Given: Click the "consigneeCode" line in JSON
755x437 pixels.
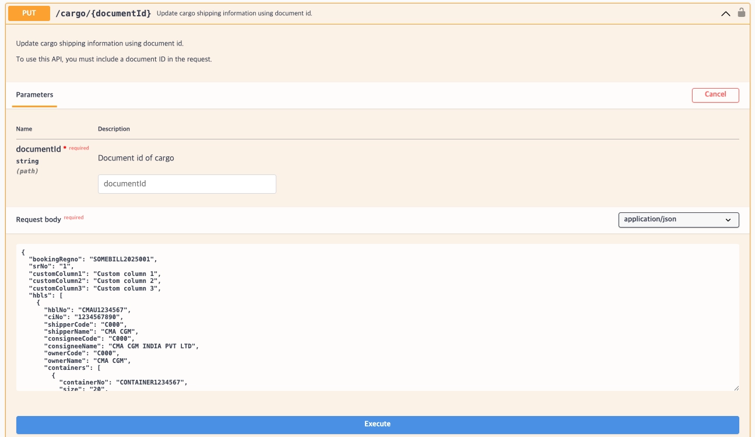Looking at the screenshot, I should click(x=90, y=339).
